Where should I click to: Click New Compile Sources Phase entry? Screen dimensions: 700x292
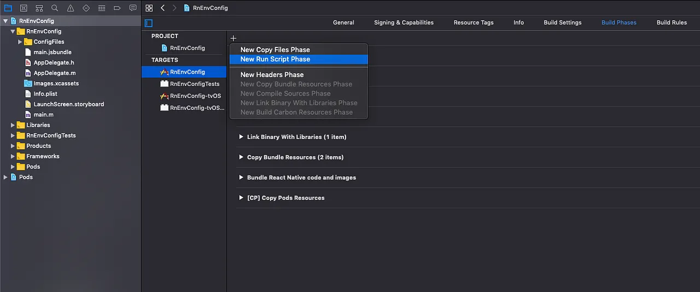click(x=299, y=94)
